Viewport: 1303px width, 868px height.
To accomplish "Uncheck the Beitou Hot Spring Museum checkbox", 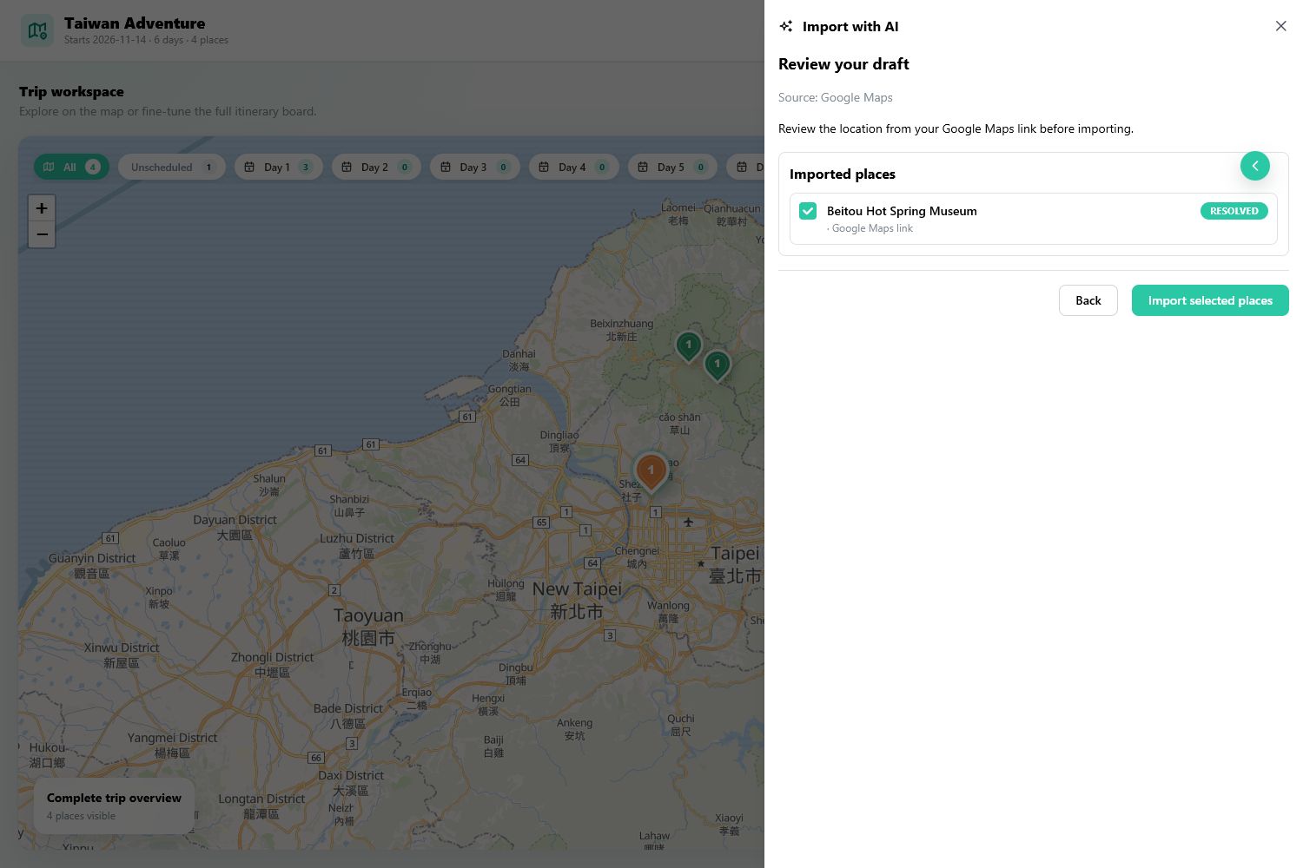I will [808, 211].
